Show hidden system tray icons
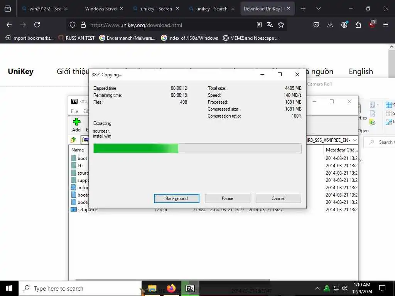The width and height of the screenshot is (395, 296). pyautogui.click(x=317, y=288)
